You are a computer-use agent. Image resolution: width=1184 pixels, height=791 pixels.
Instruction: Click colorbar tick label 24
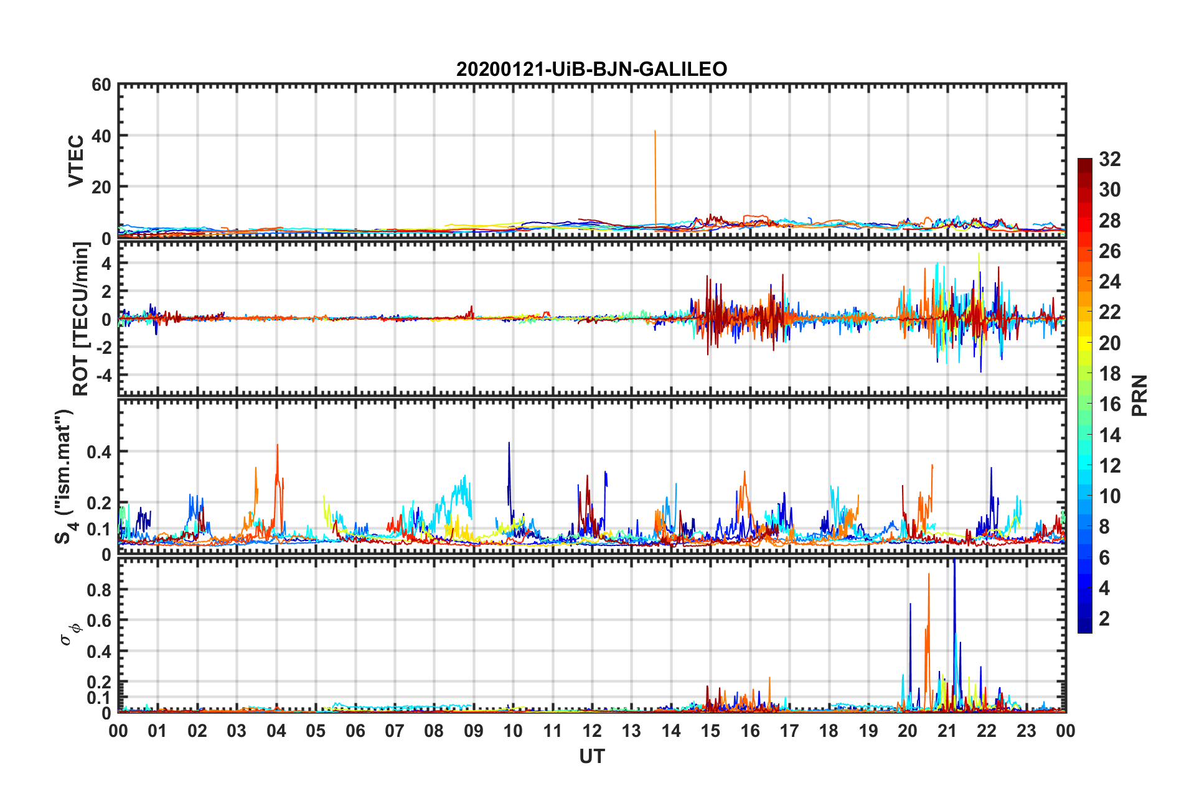click(1109, 282)
